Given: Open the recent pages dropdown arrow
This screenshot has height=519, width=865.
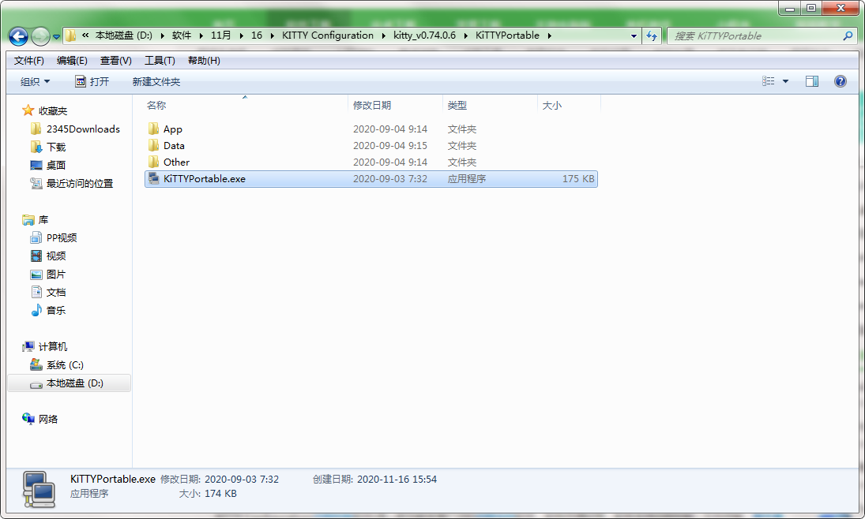Looking at the screenshot, I should 56,37.
